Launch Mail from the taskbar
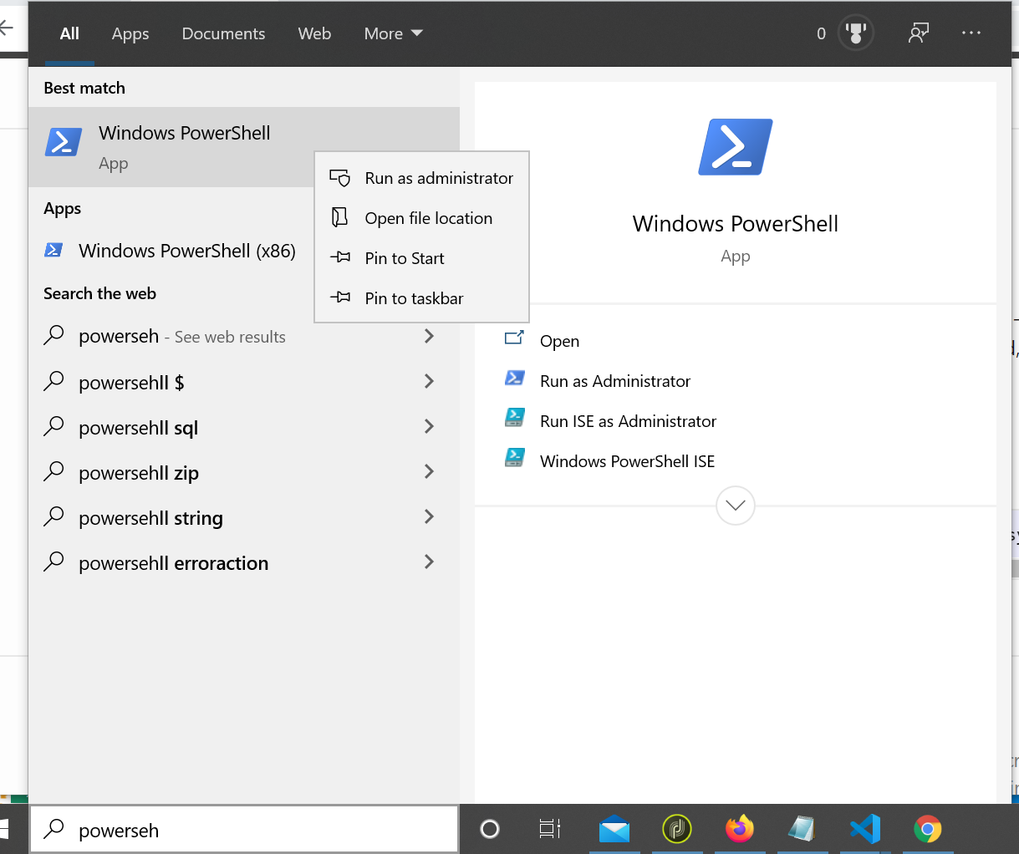Viewport: 1019px width, 854px height. (614, 829)
